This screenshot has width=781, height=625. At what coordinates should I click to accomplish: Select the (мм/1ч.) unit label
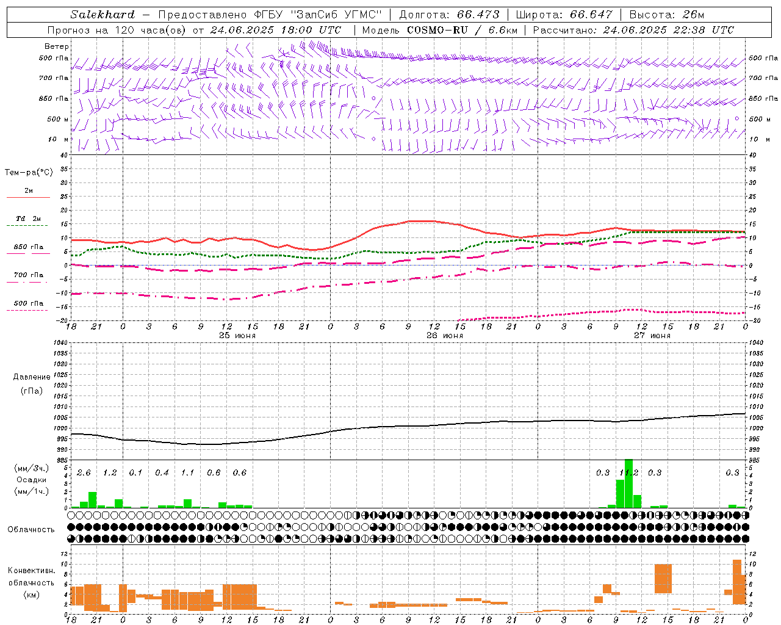(x=31, y=491)
